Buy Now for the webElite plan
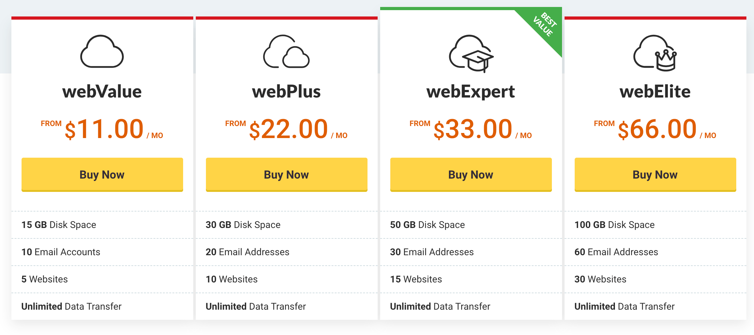 (655, 174)
